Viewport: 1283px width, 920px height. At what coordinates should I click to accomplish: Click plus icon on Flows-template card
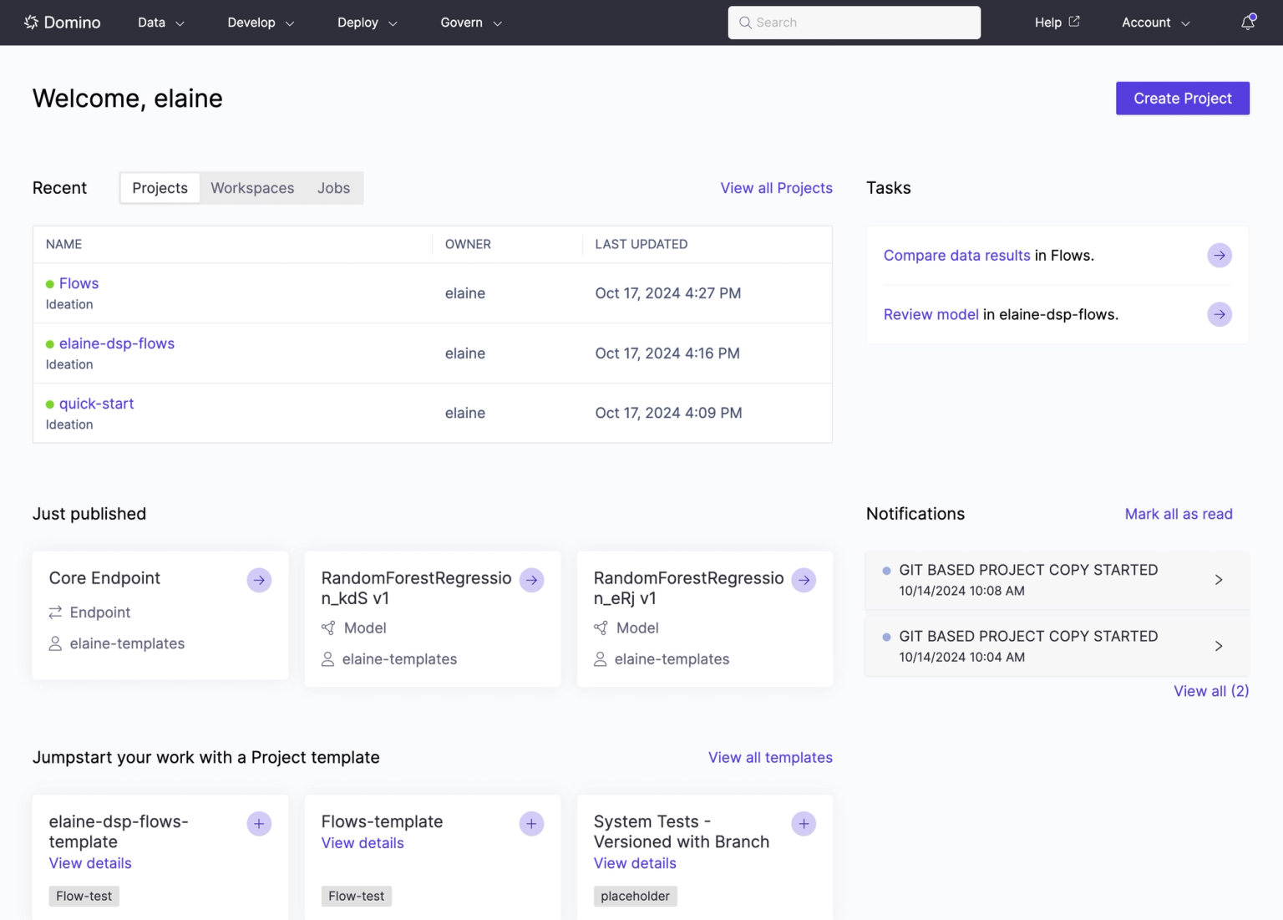coord(531,824)
